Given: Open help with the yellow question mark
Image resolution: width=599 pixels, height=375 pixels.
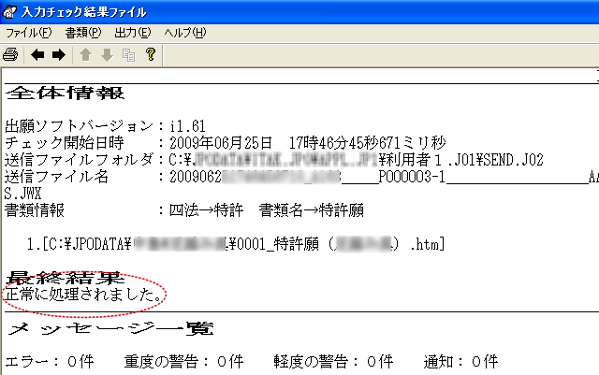Looking at the screenshot, I should [x=150, y=55].
